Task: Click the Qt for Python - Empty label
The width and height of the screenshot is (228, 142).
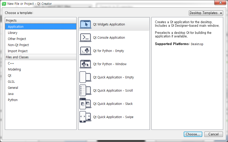Action: point(108,51)
